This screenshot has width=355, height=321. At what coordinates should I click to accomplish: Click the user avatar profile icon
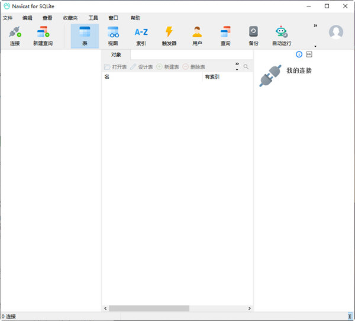click(336, 32)
